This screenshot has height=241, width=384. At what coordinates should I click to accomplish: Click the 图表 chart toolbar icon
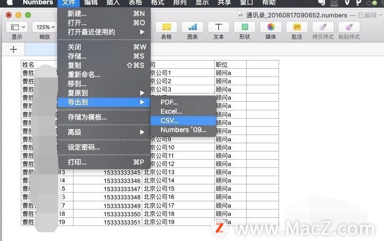tap(192, 27)
